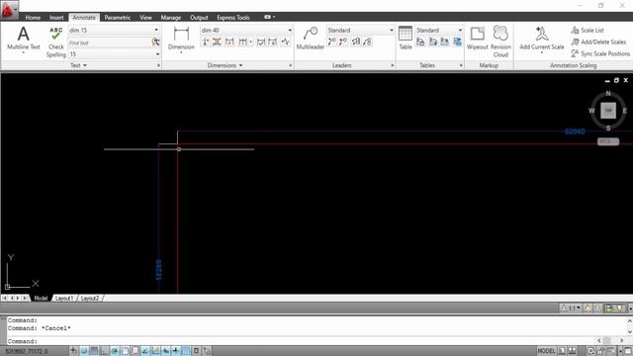This screenshot has height=356, width=633.
Task: Insert a Table from the ribbon
Action: pos(406,38)
